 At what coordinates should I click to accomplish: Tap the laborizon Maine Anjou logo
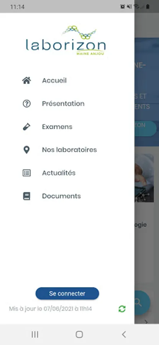[66, 41]
